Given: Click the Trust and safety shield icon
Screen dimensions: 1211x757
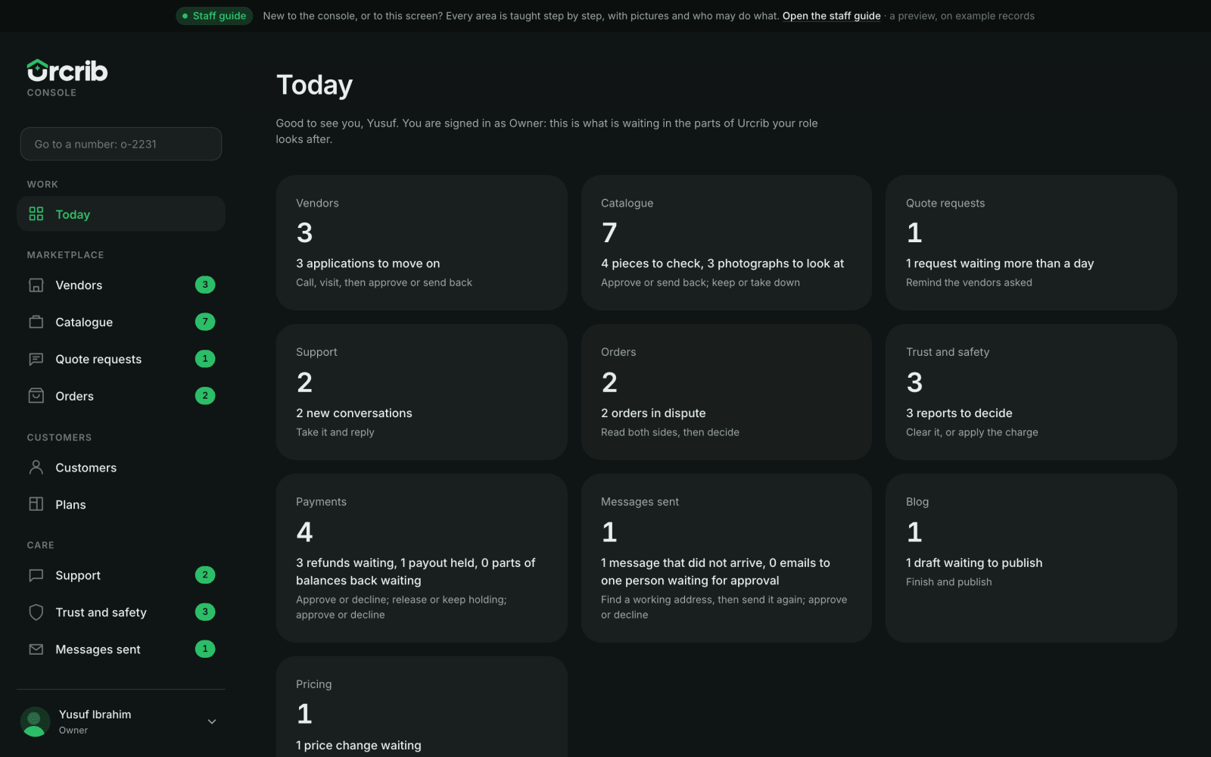Looking at the screenshot, I should tap(36, 612).
